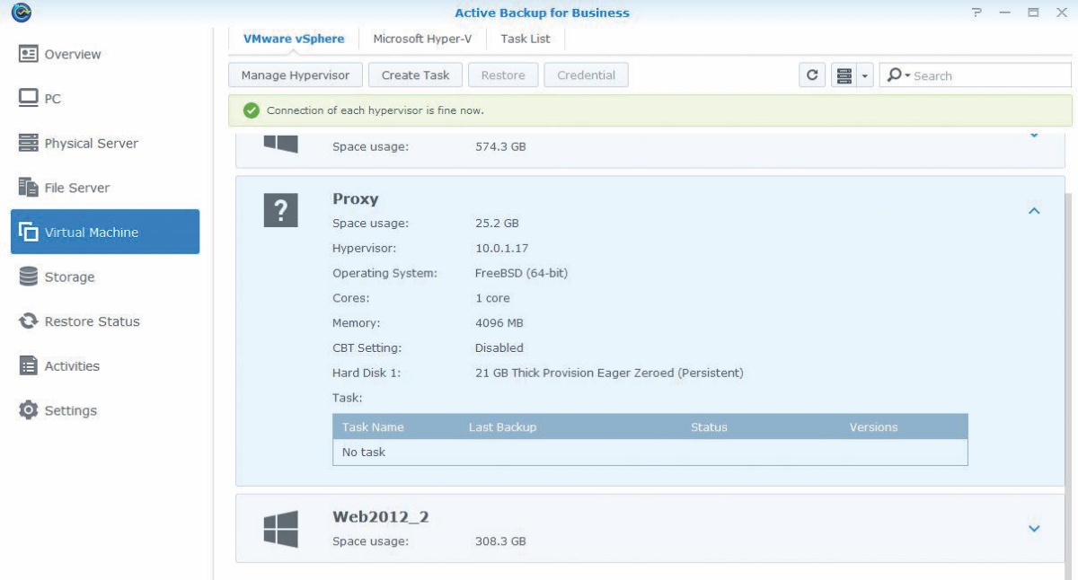Click the Restore button
The image size is (1078, 580).
(503, 75)
